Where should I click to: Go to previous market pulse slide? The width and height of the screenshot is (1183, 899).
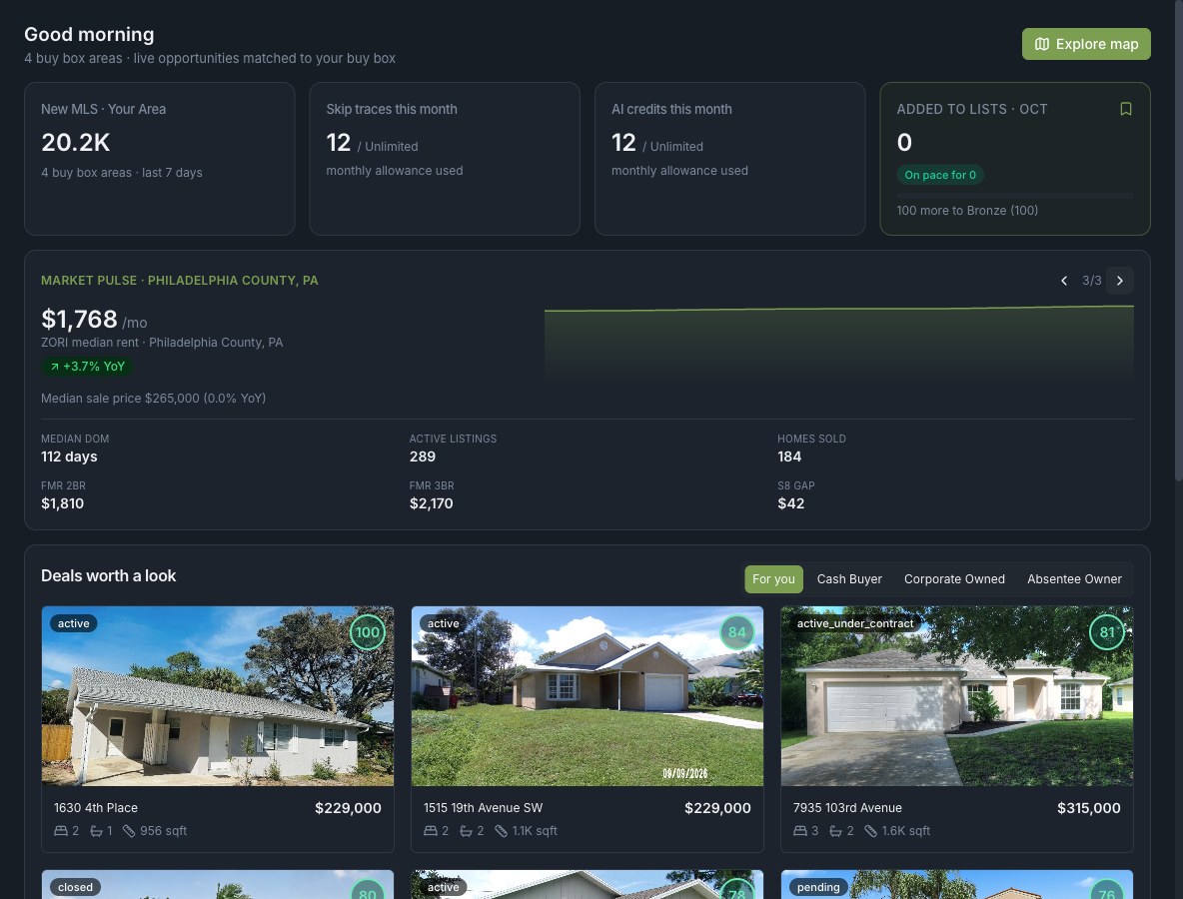pyautogui.click(x=1064, y=281)
